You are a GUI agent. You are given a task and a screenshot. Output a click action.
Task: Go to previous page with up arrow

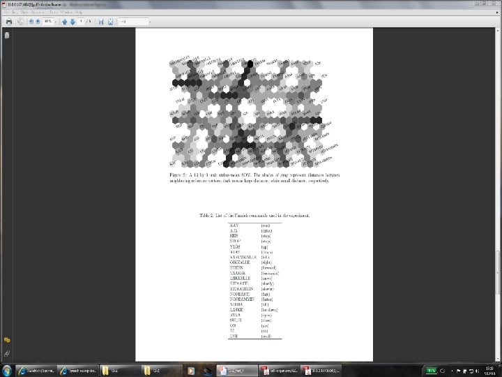tap(65, 22)
